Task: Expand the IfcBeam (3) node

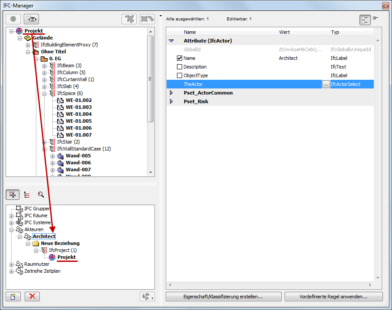Action: (44, 66)
